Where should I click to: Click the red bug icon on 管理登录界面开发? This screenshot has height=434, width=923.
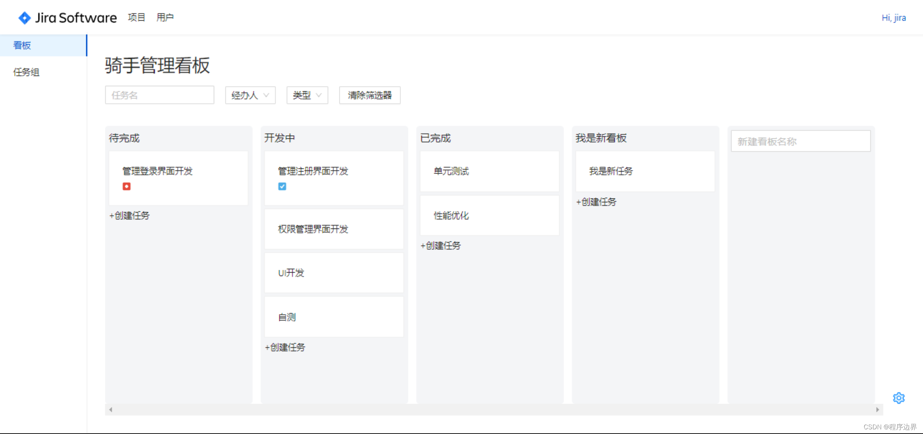126,186
